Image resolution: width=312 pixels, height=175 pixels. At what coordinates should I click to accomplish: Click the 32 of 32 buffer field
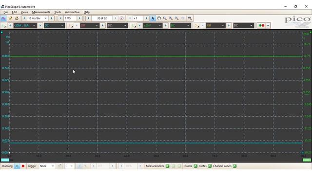pyautogui.click(x=102, y=18)
